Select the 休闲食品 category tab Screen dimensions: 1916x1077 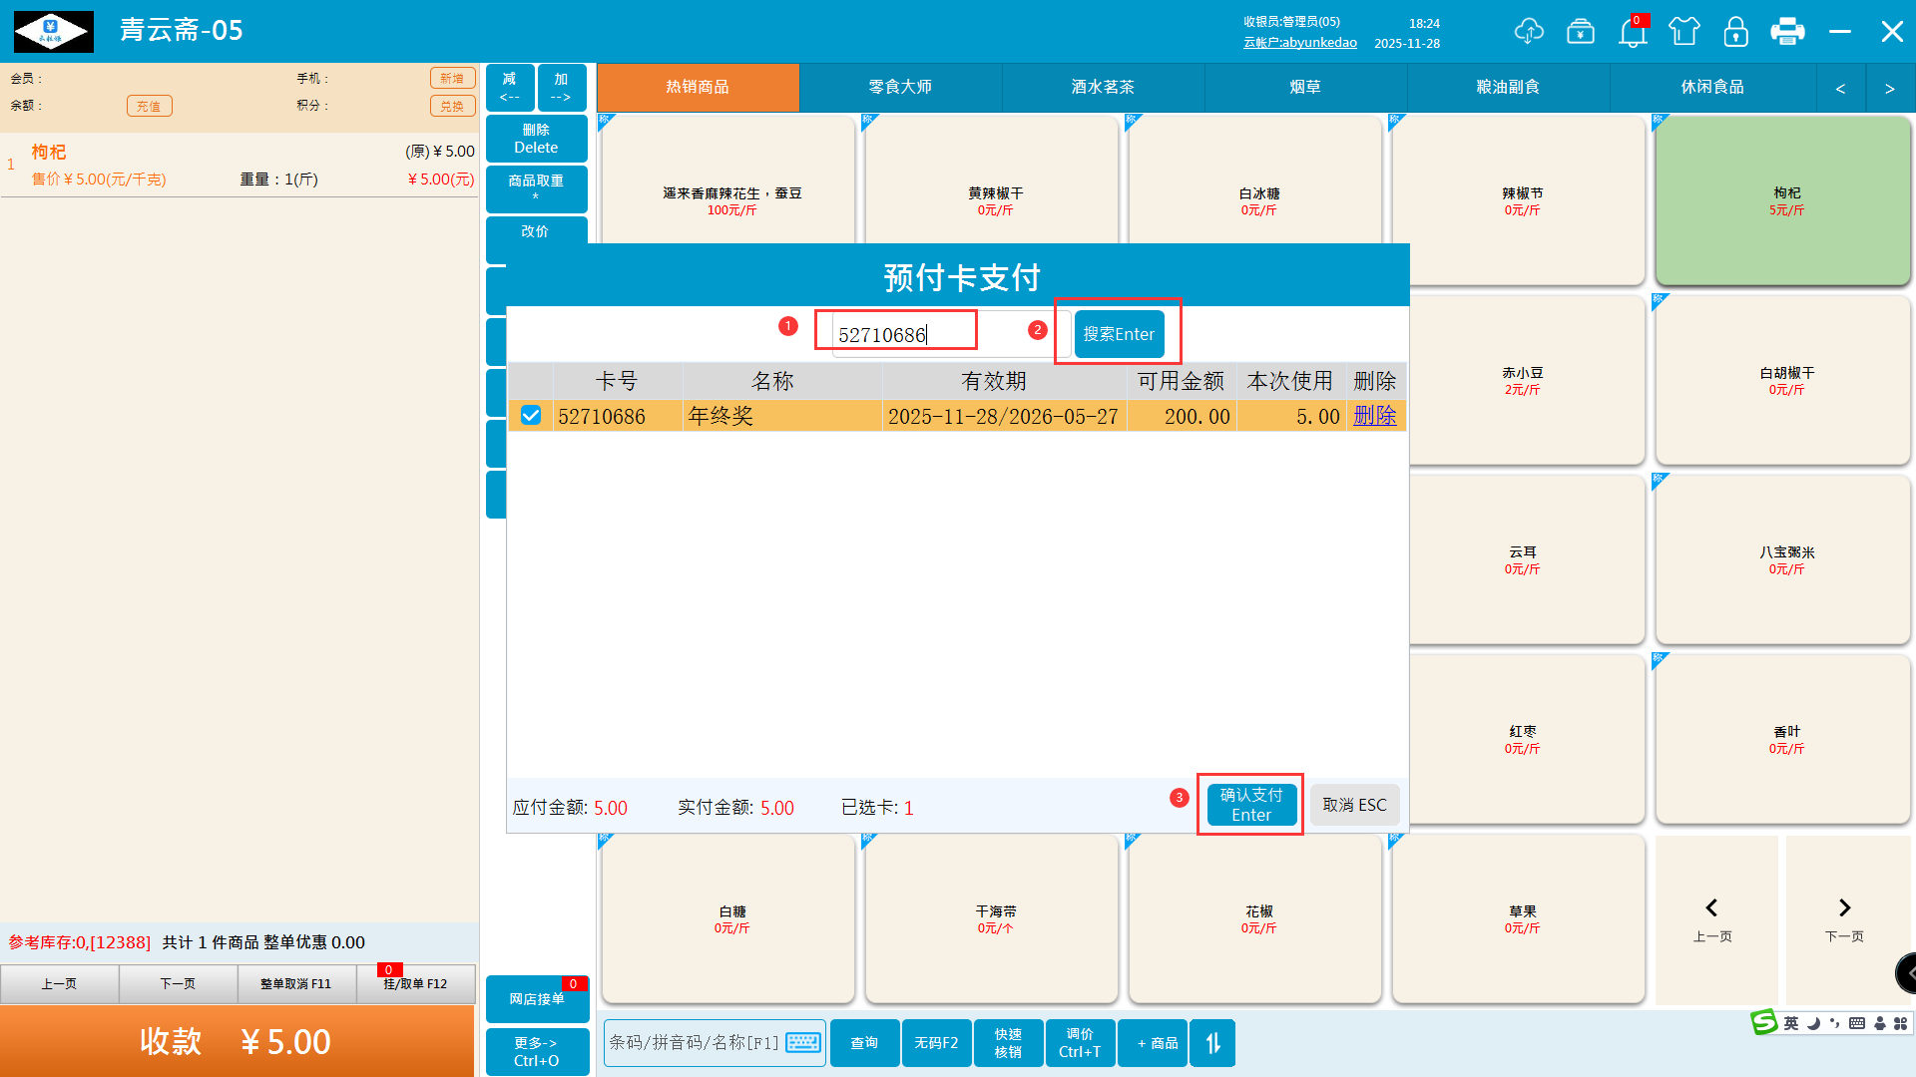click(1711, 87)
